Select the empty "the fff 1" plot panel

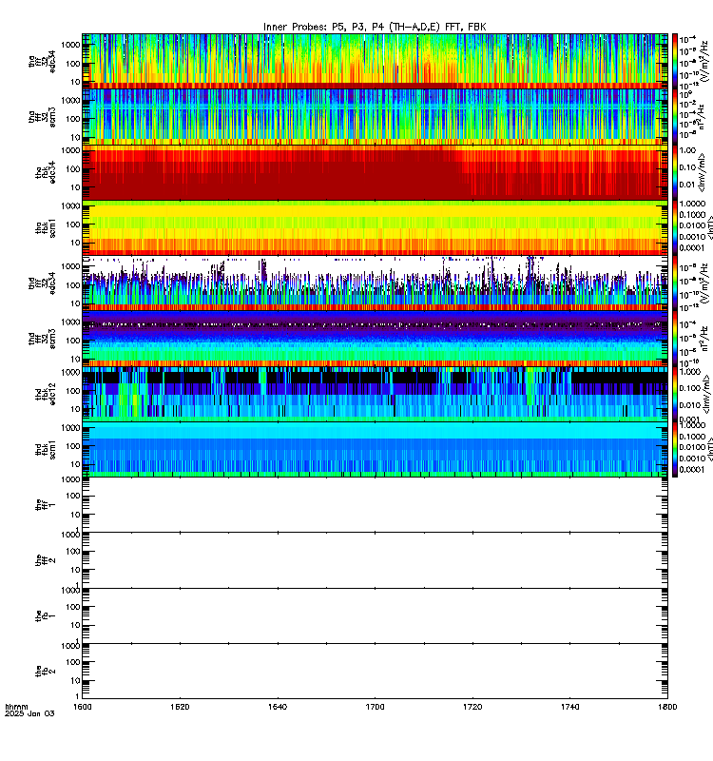point(375,505)
